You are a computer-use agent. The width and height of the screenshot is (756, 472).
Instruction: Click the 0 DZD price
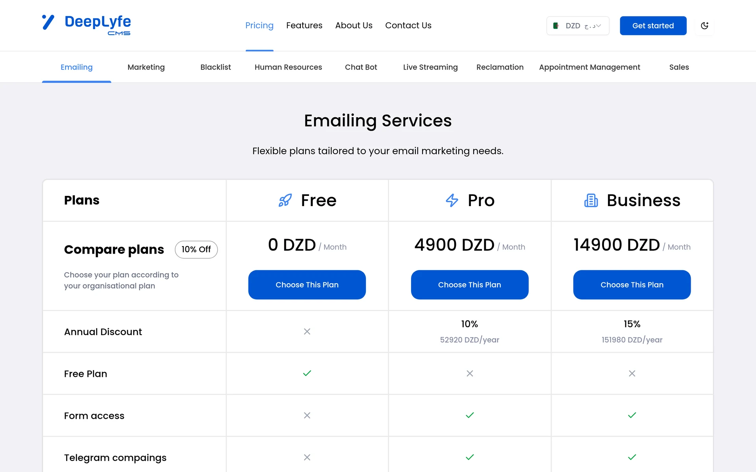tap(292, 245)
